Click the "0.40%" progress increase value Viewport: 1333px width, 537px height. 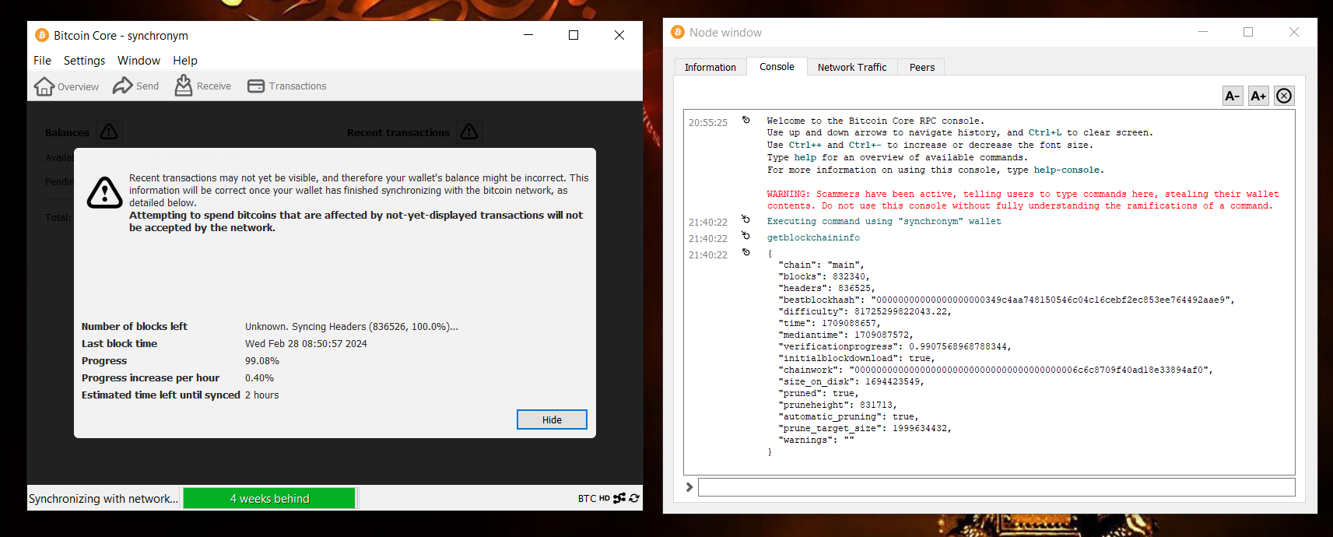[259, 378]
